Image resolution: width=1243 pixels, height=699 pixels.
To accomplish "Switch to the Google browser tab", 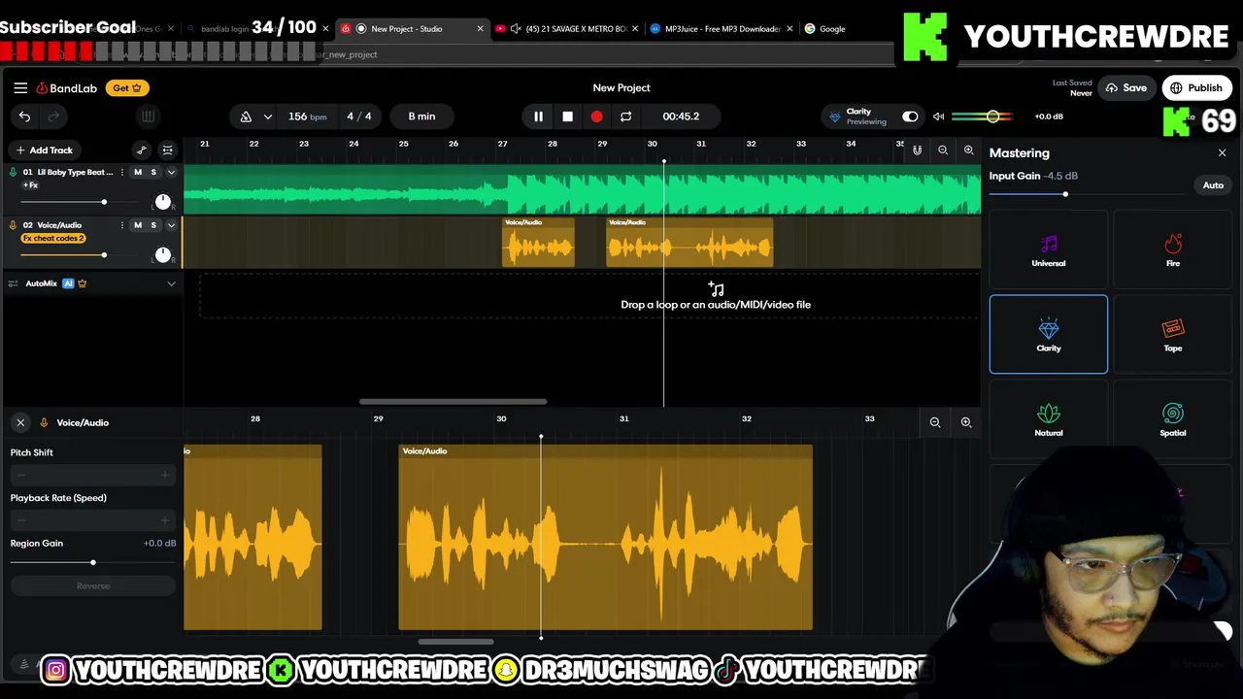I will [832, 29].
